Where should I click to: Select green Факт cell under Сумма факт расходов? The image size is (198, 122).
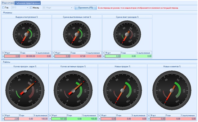tap(113, 56)
